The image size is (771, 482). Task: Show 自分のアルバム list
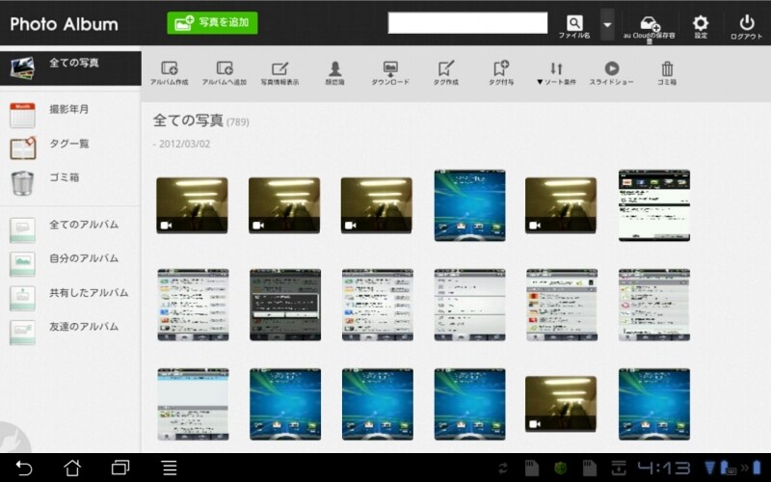[x=70, y=263]
